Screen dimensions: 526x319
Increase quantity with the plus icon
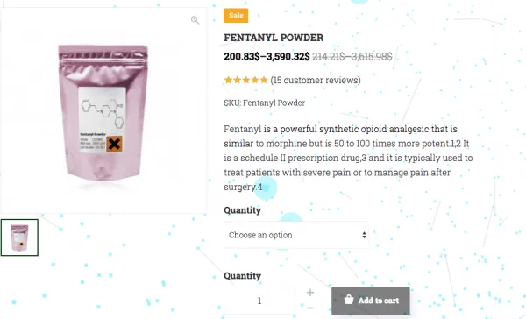310,293
